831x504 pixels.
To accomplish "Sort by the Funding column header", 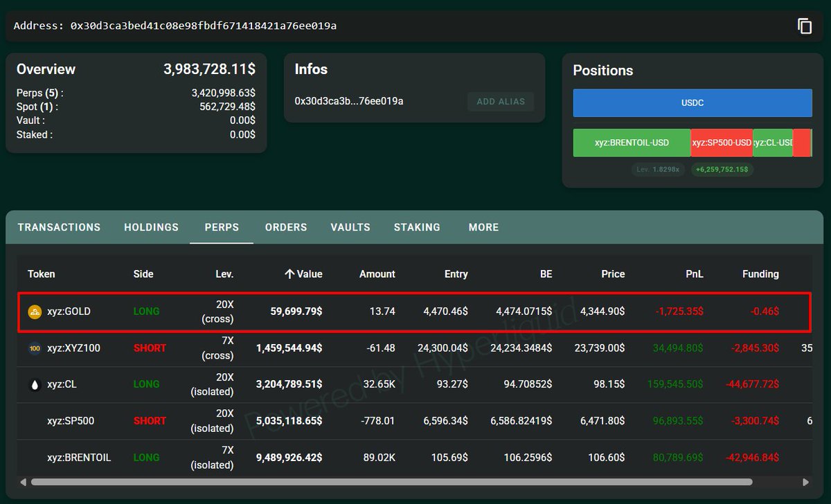I will (760, 274).
